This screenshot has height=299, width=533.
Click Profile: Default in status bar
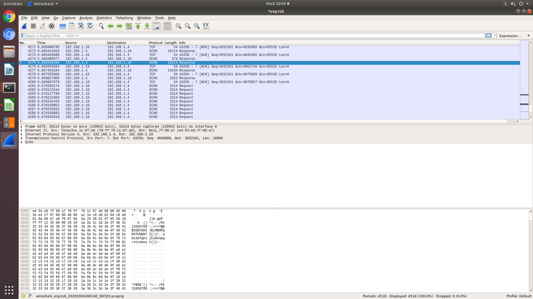[x=519, y=296]
